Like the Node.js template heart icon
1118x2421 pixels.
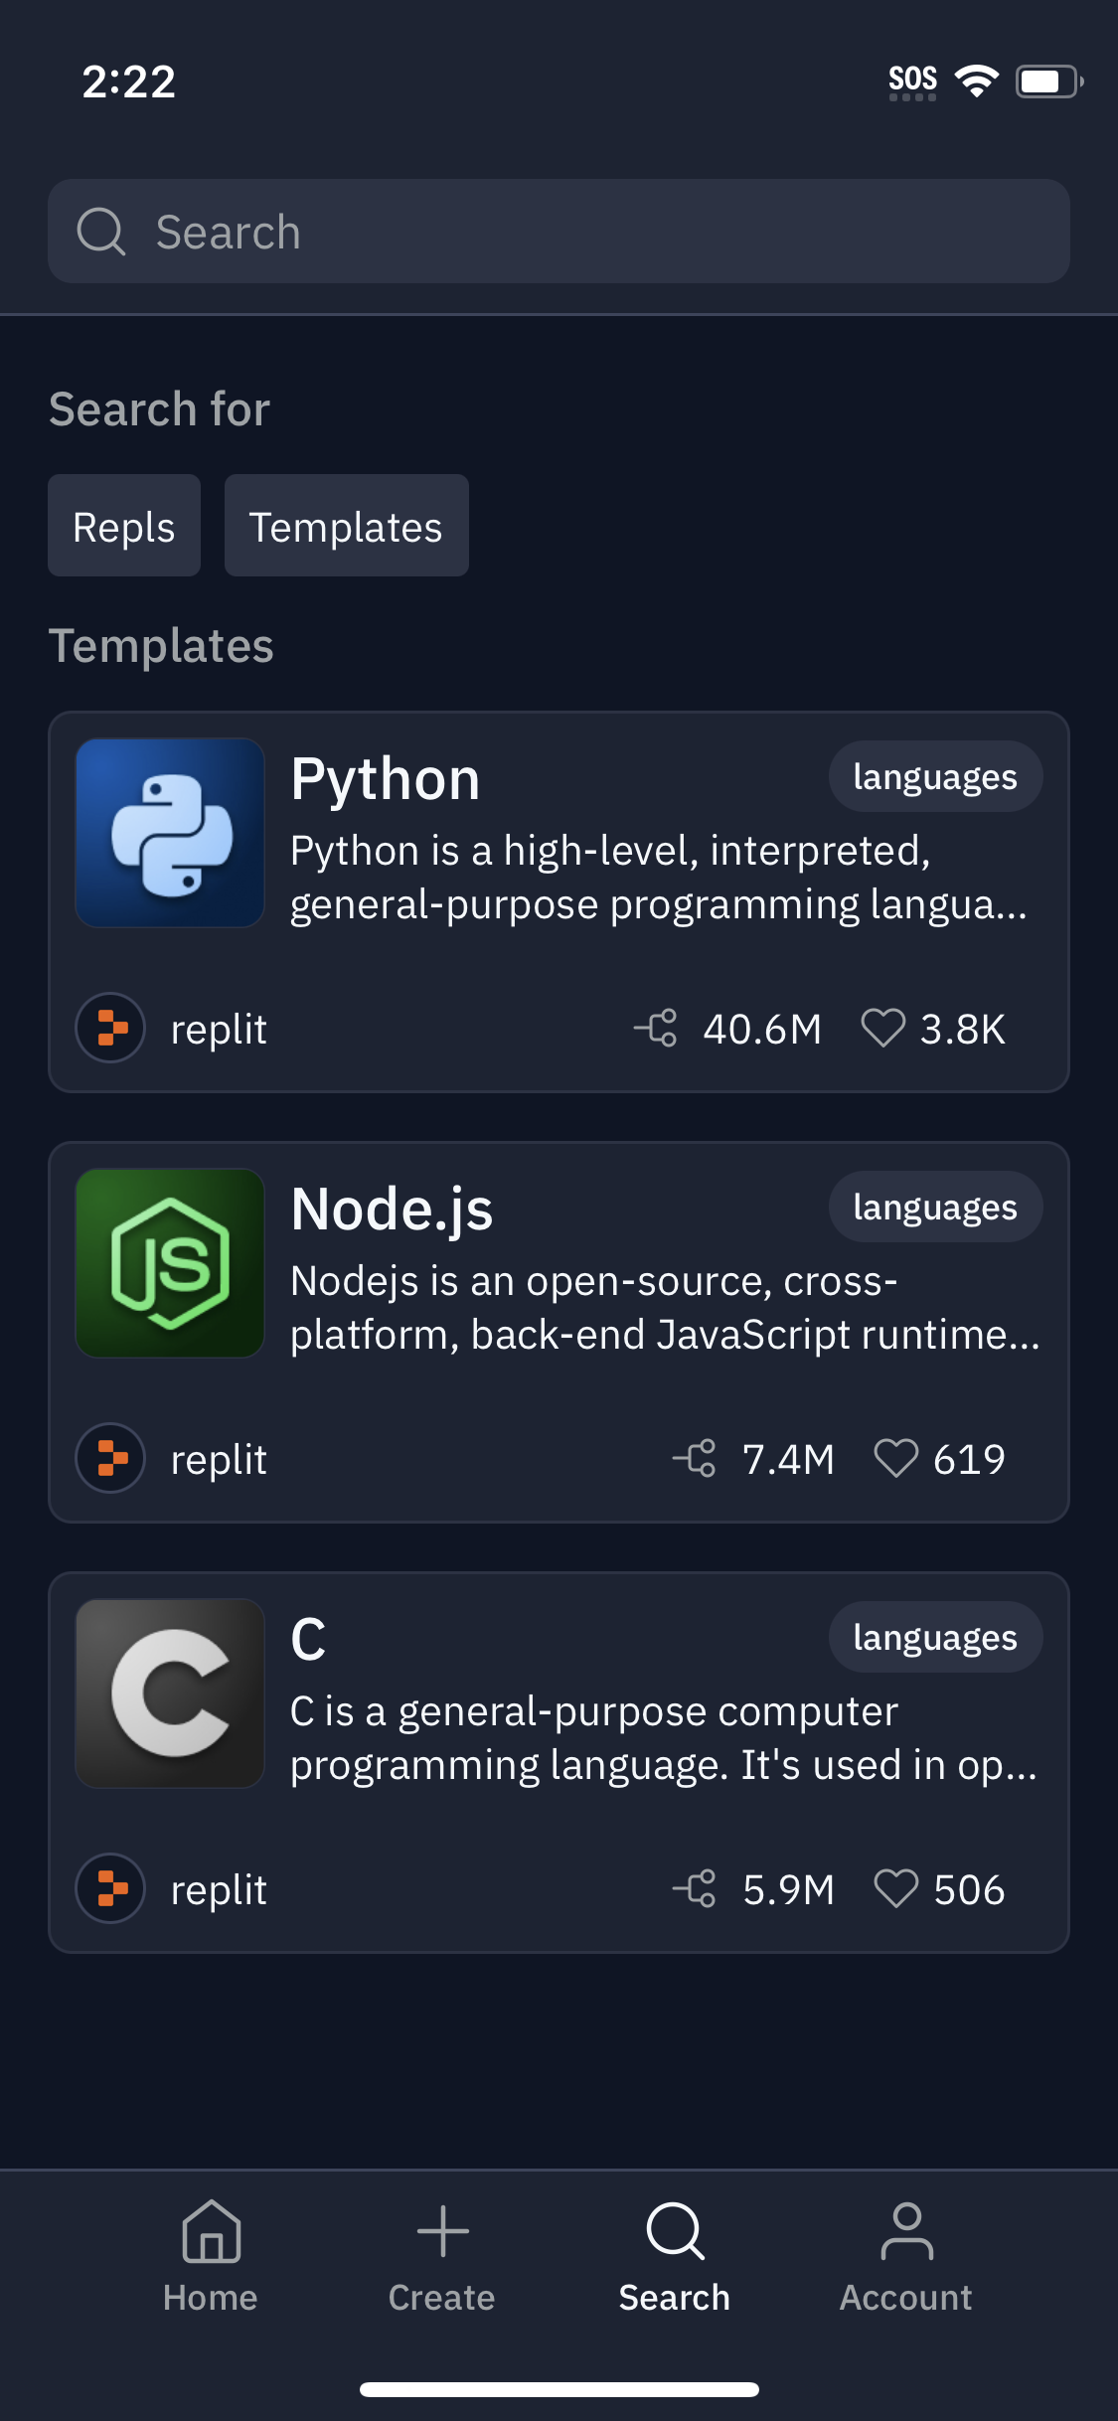895,1458
